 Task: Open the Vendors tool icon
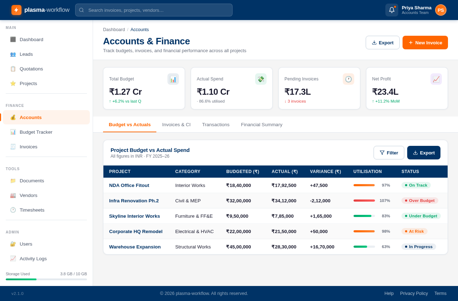pyautogui.click(x=13, y=195)
